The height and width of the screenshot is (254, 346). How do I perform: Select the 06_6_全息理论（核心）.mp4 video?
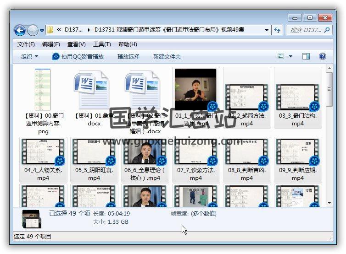(145, 160)
